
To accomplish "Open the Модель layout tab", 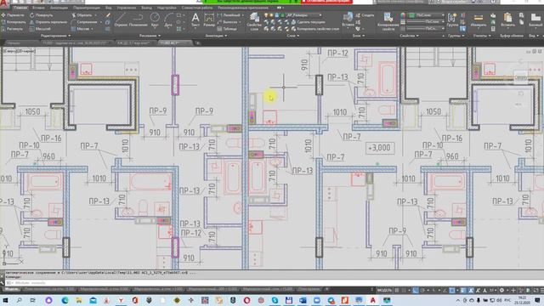I will click(12, 289).
